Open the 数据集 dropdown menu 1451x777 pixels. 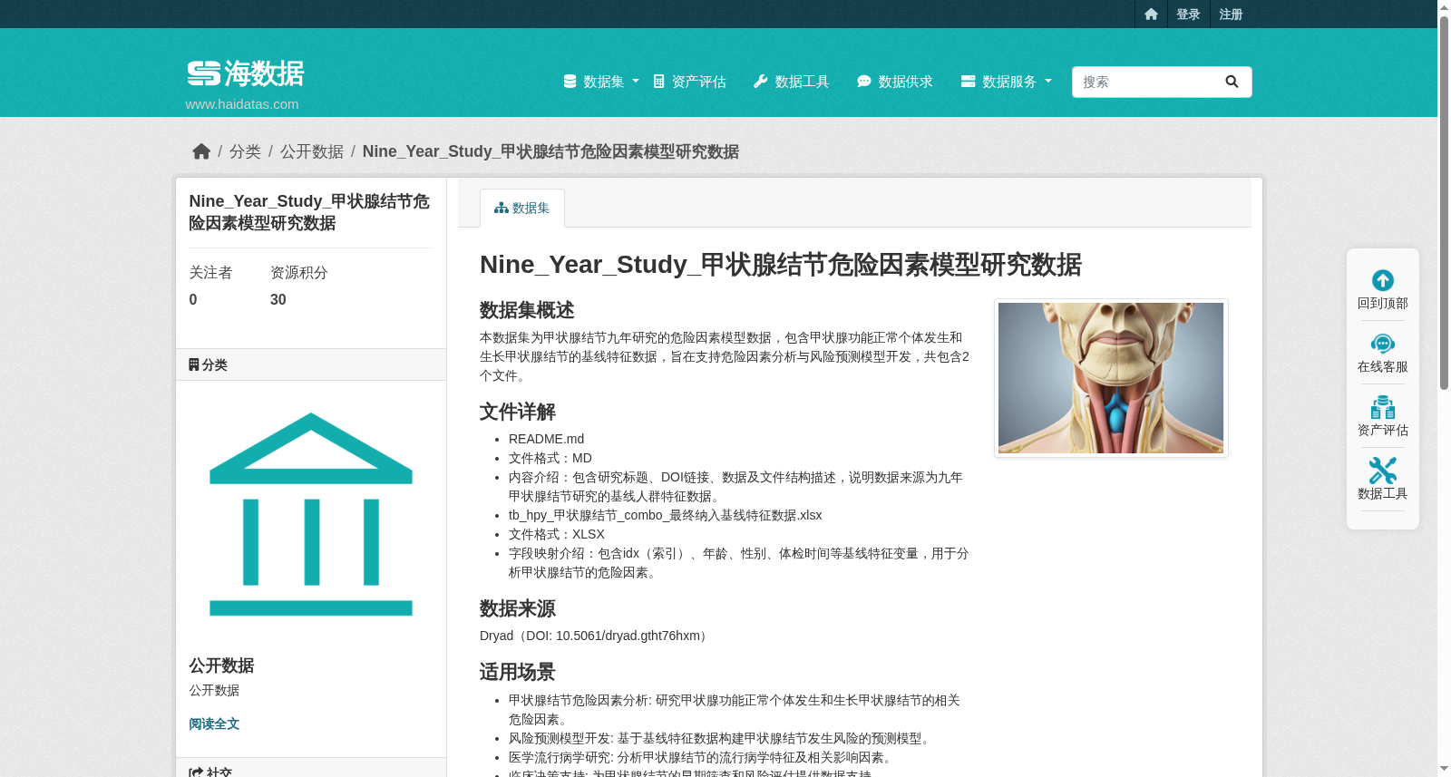[x=601, y=82]
